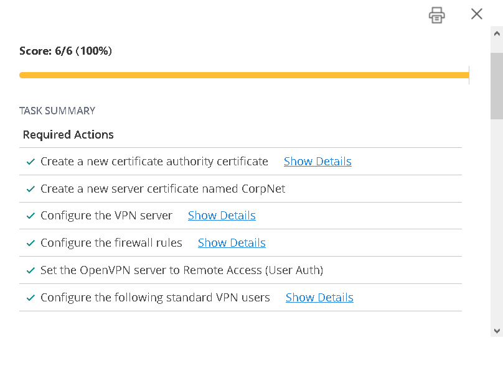Viewport: 503px width, 371px height.
Task: Click the vertical scrollbar thumb
Action: click(496, 85)
